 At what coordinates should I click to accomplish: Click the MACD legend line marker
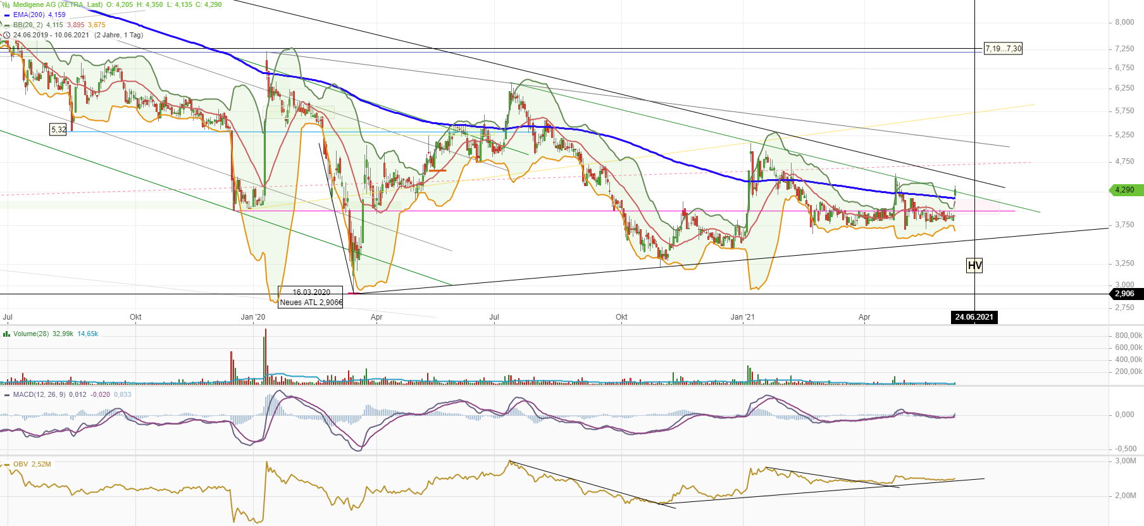coord(7,394)
